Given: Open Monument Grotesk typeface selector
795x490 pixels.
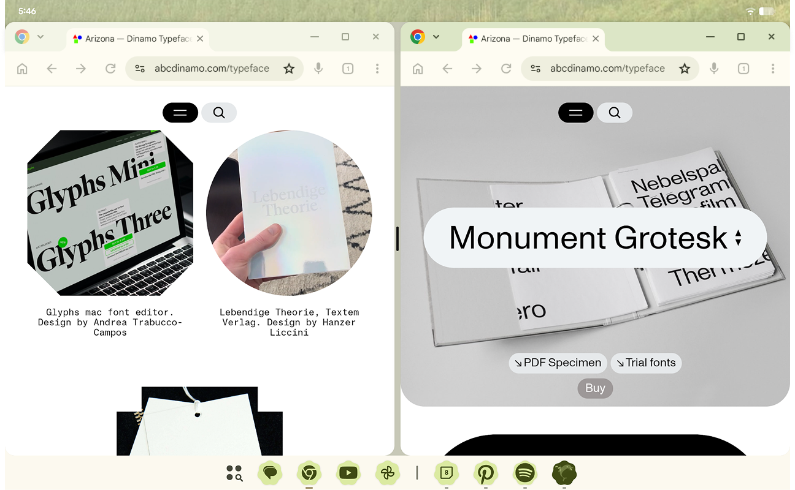Looking at the screenshot, I should point(595,238).
